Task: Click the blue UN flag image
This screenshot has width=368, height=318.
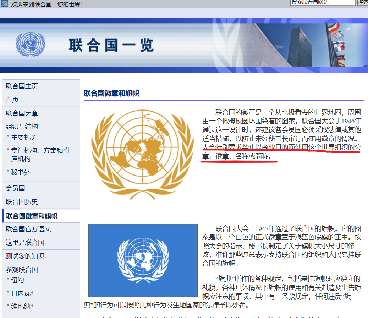Action: pyautogui.click(x=143, y=260)
